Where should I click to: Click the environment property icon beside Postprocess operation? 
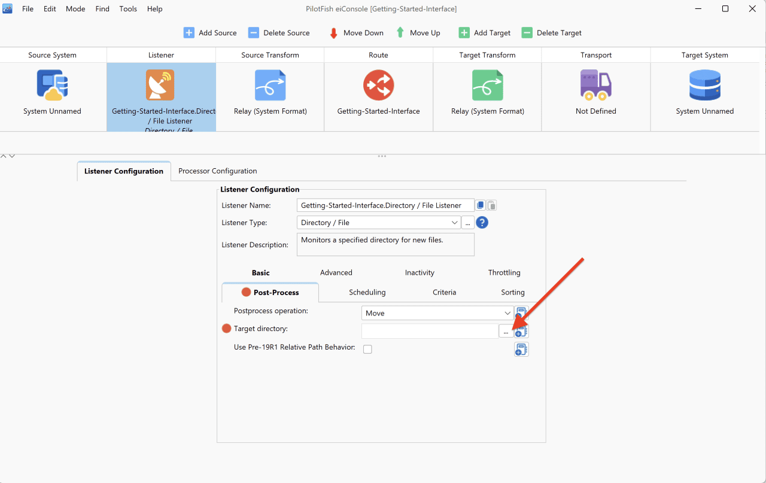click(521, 313)
